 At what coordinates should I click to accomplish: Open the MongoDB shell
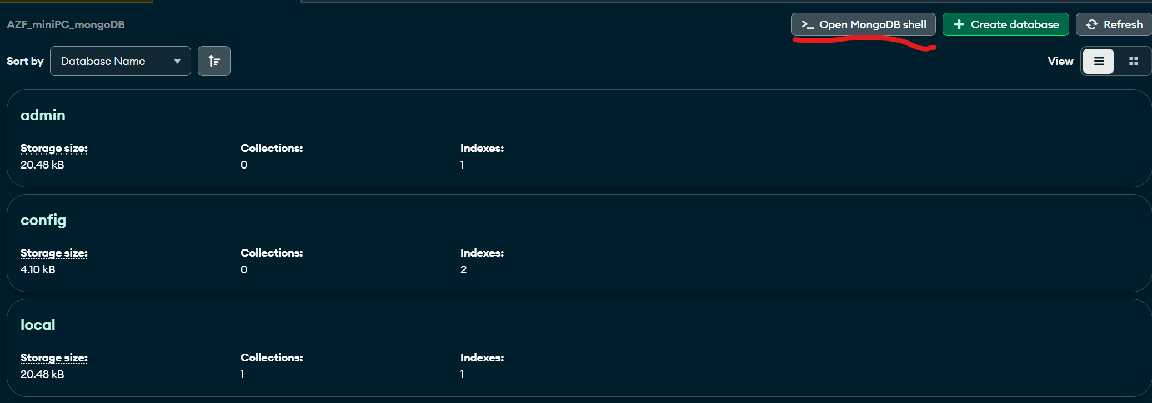[863, 24]
